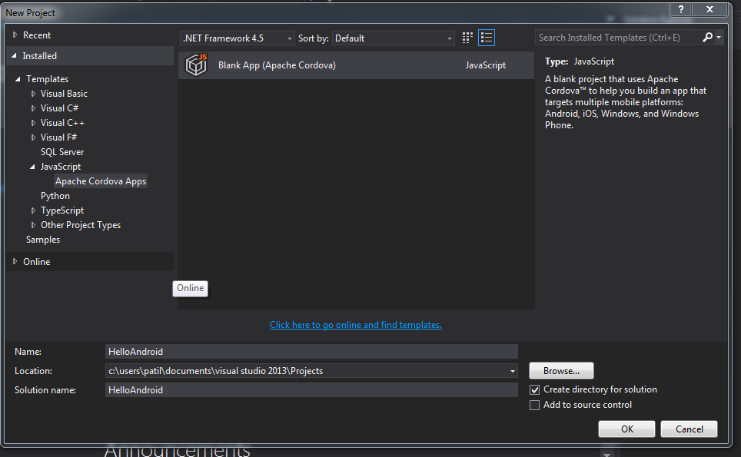
Task: Expand the Online section arrow
Action: pos(15,262)
